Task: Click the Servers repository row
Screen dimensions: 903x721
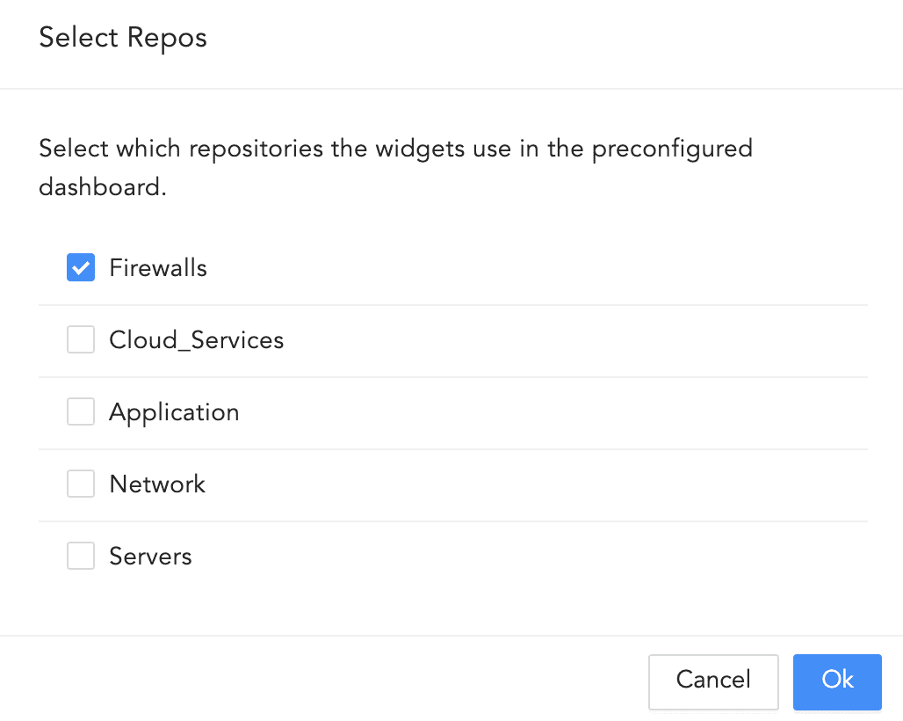Action: (351, 556)
